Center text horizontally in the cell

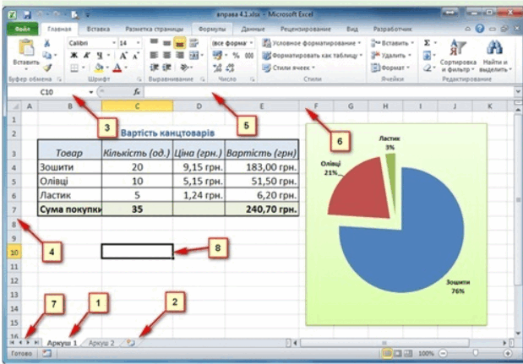coord(166,56)
